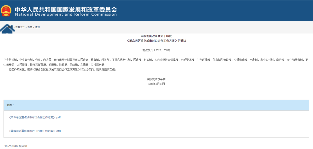Click the date 2022年5月19日
The width and height of the screenshot is (313, 149).
[x=156, y=84]
